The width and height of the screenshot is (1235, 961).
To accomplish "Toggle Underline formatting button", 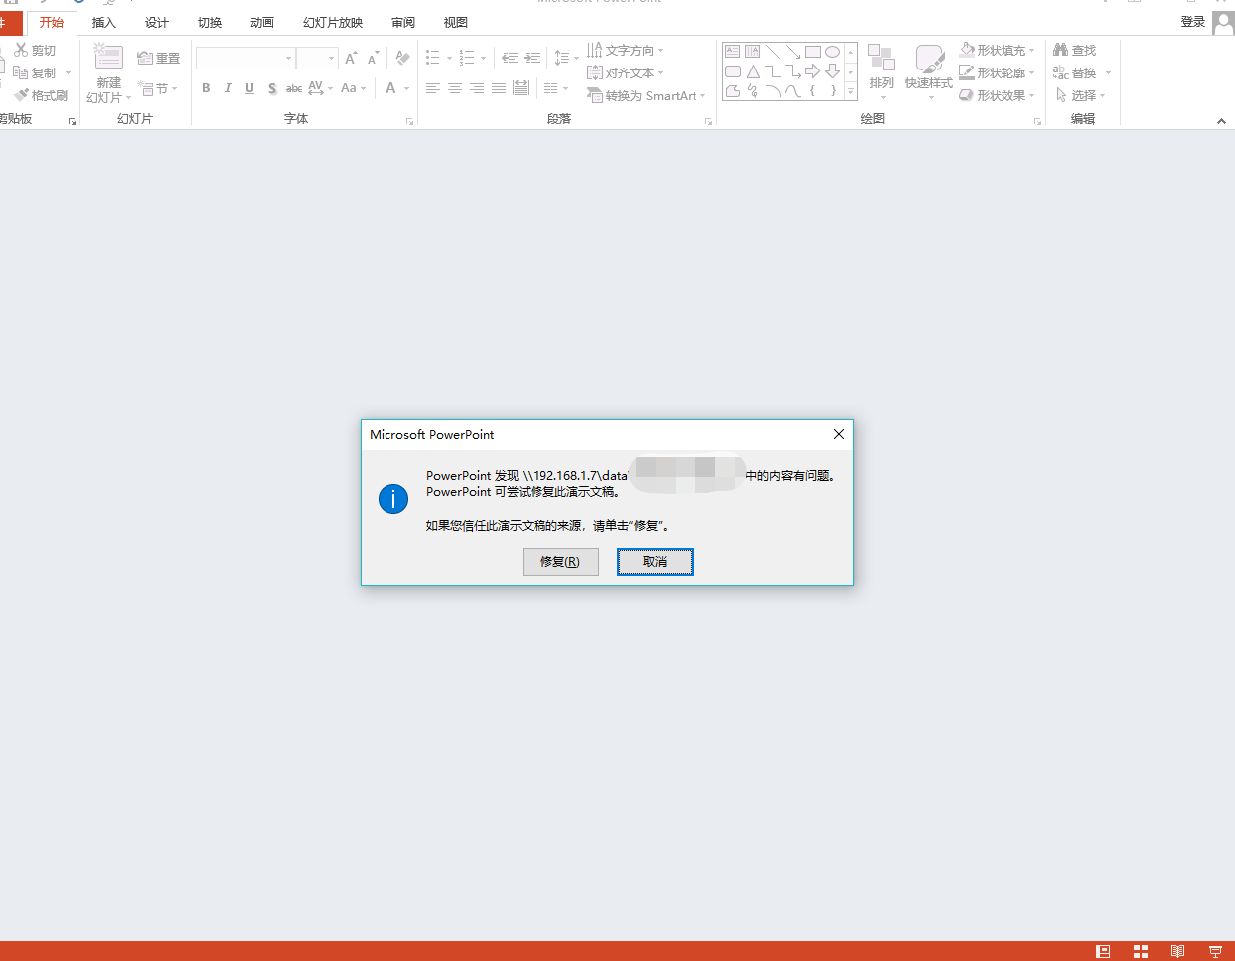I will point(249,88).
